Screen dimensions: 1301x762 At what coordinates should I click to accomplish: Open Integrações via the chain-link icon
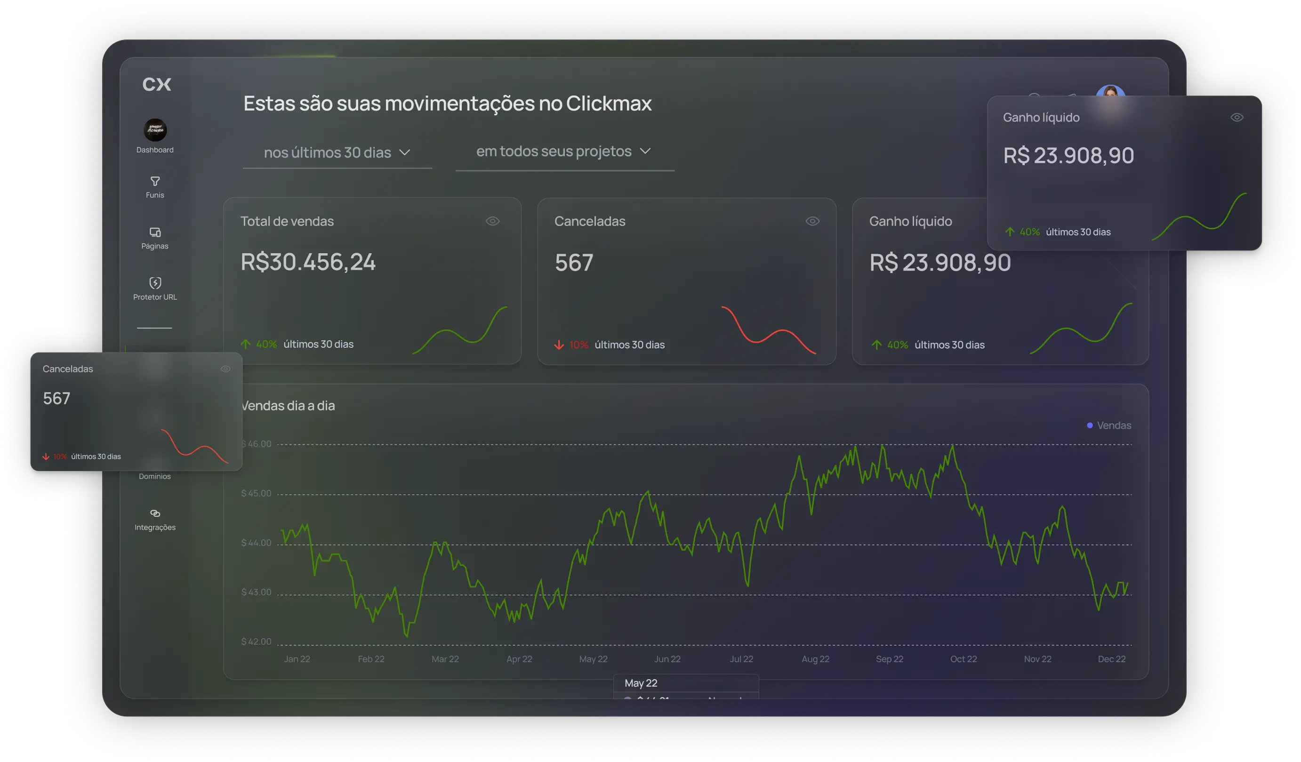pyautogui.click(x=155, y=514)
